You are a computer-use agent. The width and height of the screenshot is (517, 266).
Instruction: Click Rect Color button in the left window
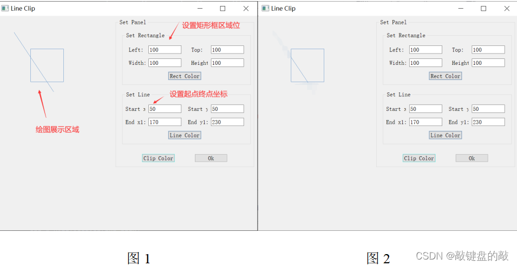click(x=185, y=76)
